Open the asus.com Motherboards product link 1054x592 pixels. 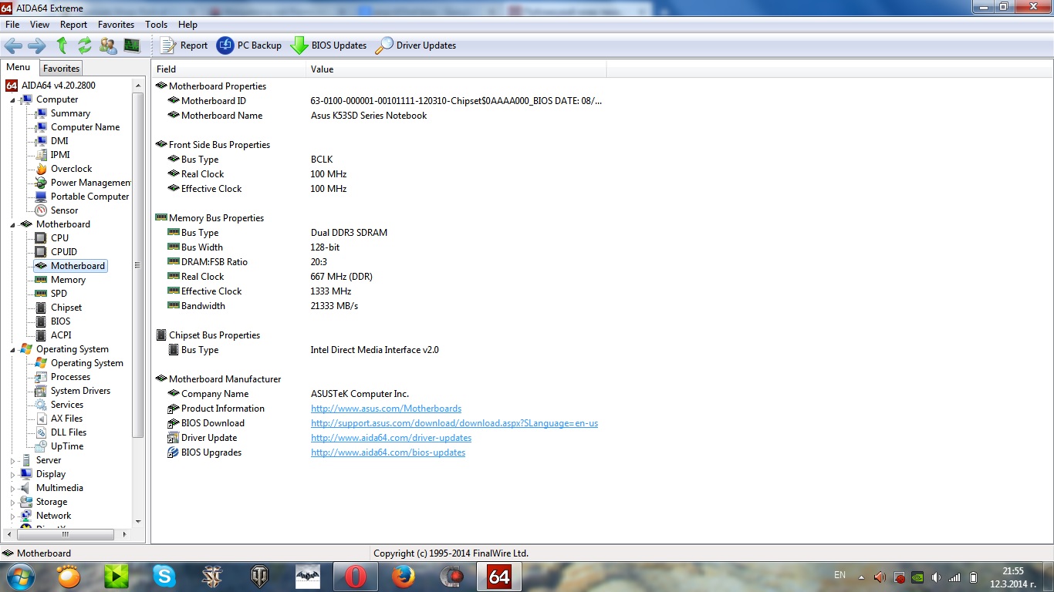tap(386, 409)
